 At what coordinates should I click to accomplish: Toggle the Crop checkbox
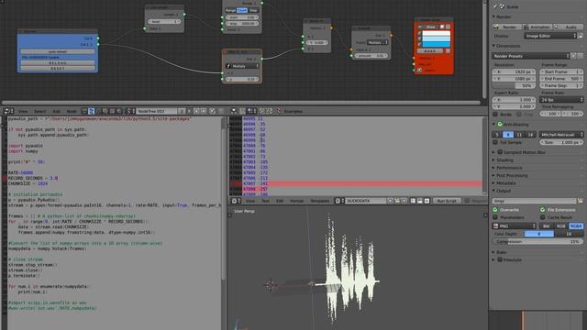(x=519, y=114)
